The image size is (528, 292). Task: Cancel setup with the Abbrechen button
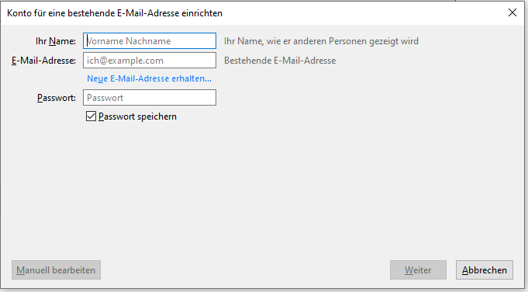[485, 269]
